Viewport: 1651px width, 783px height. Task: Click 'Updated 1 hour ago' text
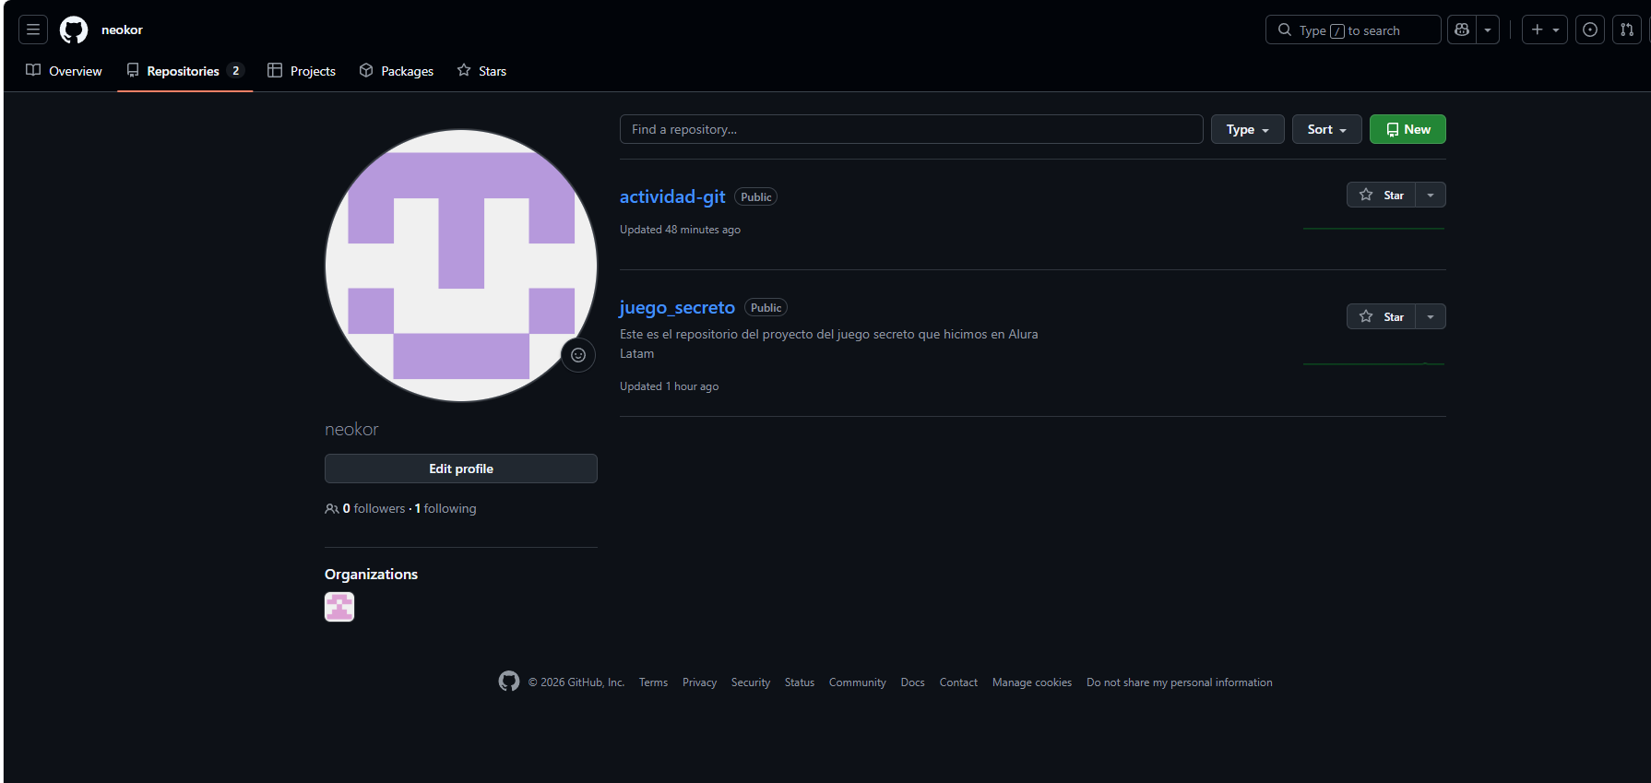[x=669, y=386]
